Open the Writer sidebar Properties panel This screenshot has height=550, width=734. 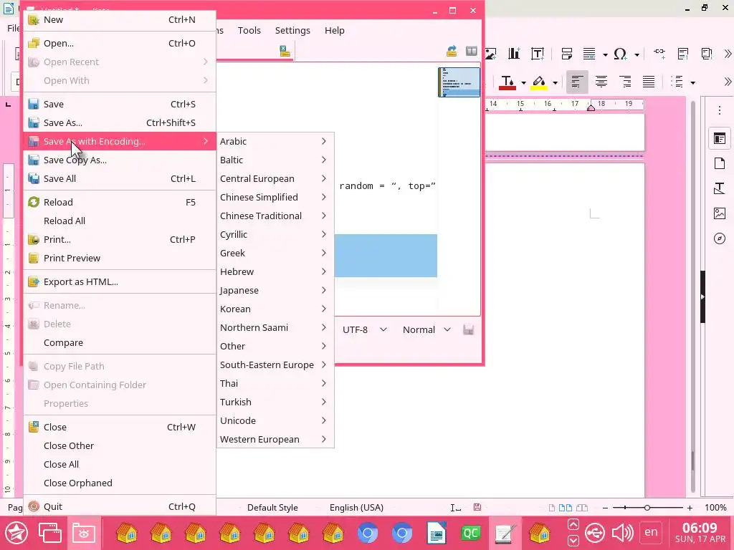point(720,138)
